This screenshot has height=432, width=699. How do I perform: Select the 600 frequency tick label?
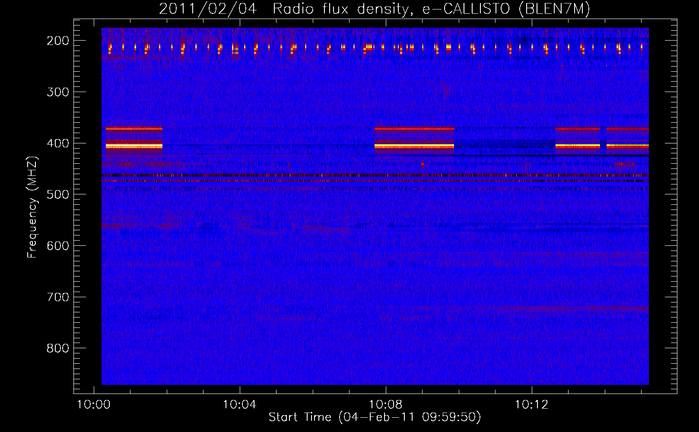pos(58,246)
